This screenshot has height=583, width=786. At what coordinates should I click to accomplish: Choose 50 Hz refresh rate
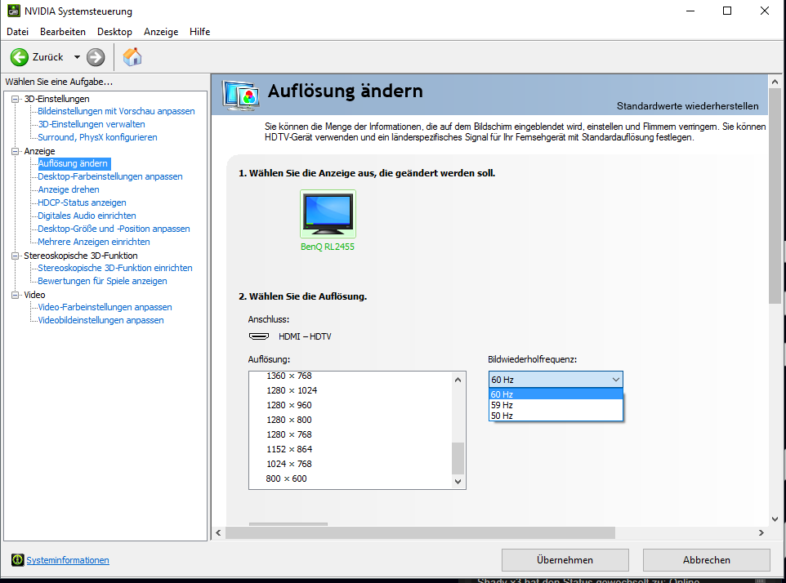(x=556, y=416)
